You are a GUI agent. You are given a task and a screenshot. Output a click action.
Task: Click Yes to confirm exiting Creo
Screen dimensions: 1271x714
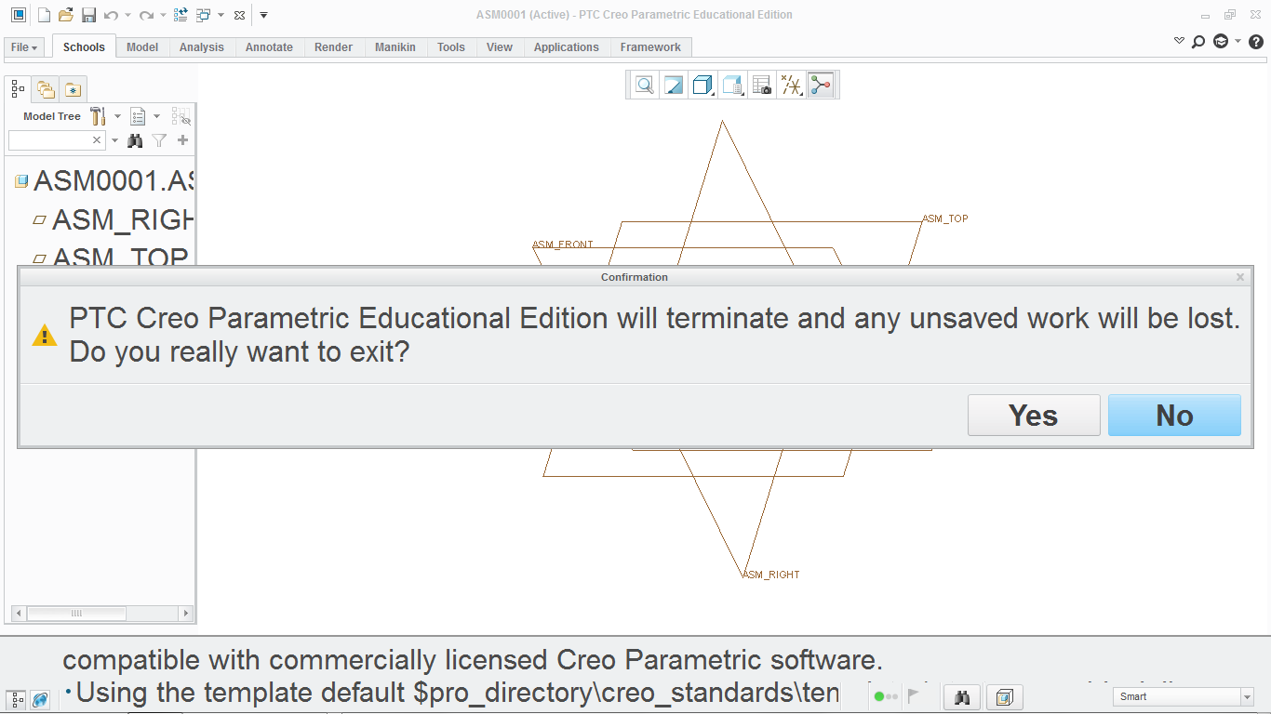click(x=1034, y=415)
